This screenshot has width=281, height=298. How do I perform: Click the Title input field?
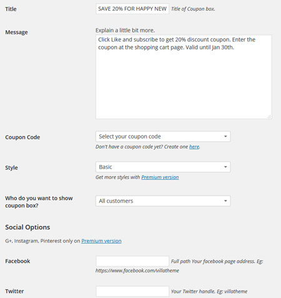pos(132,9)
